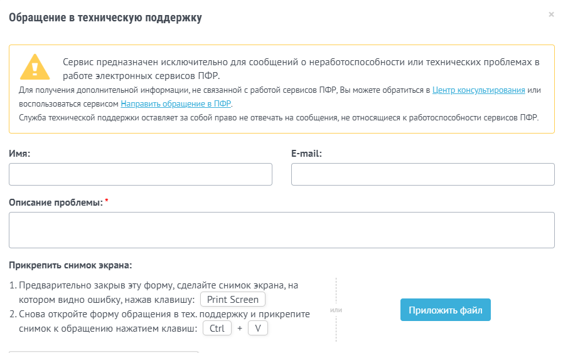Click the partially visible field at bottom

[x=104, y=352]
